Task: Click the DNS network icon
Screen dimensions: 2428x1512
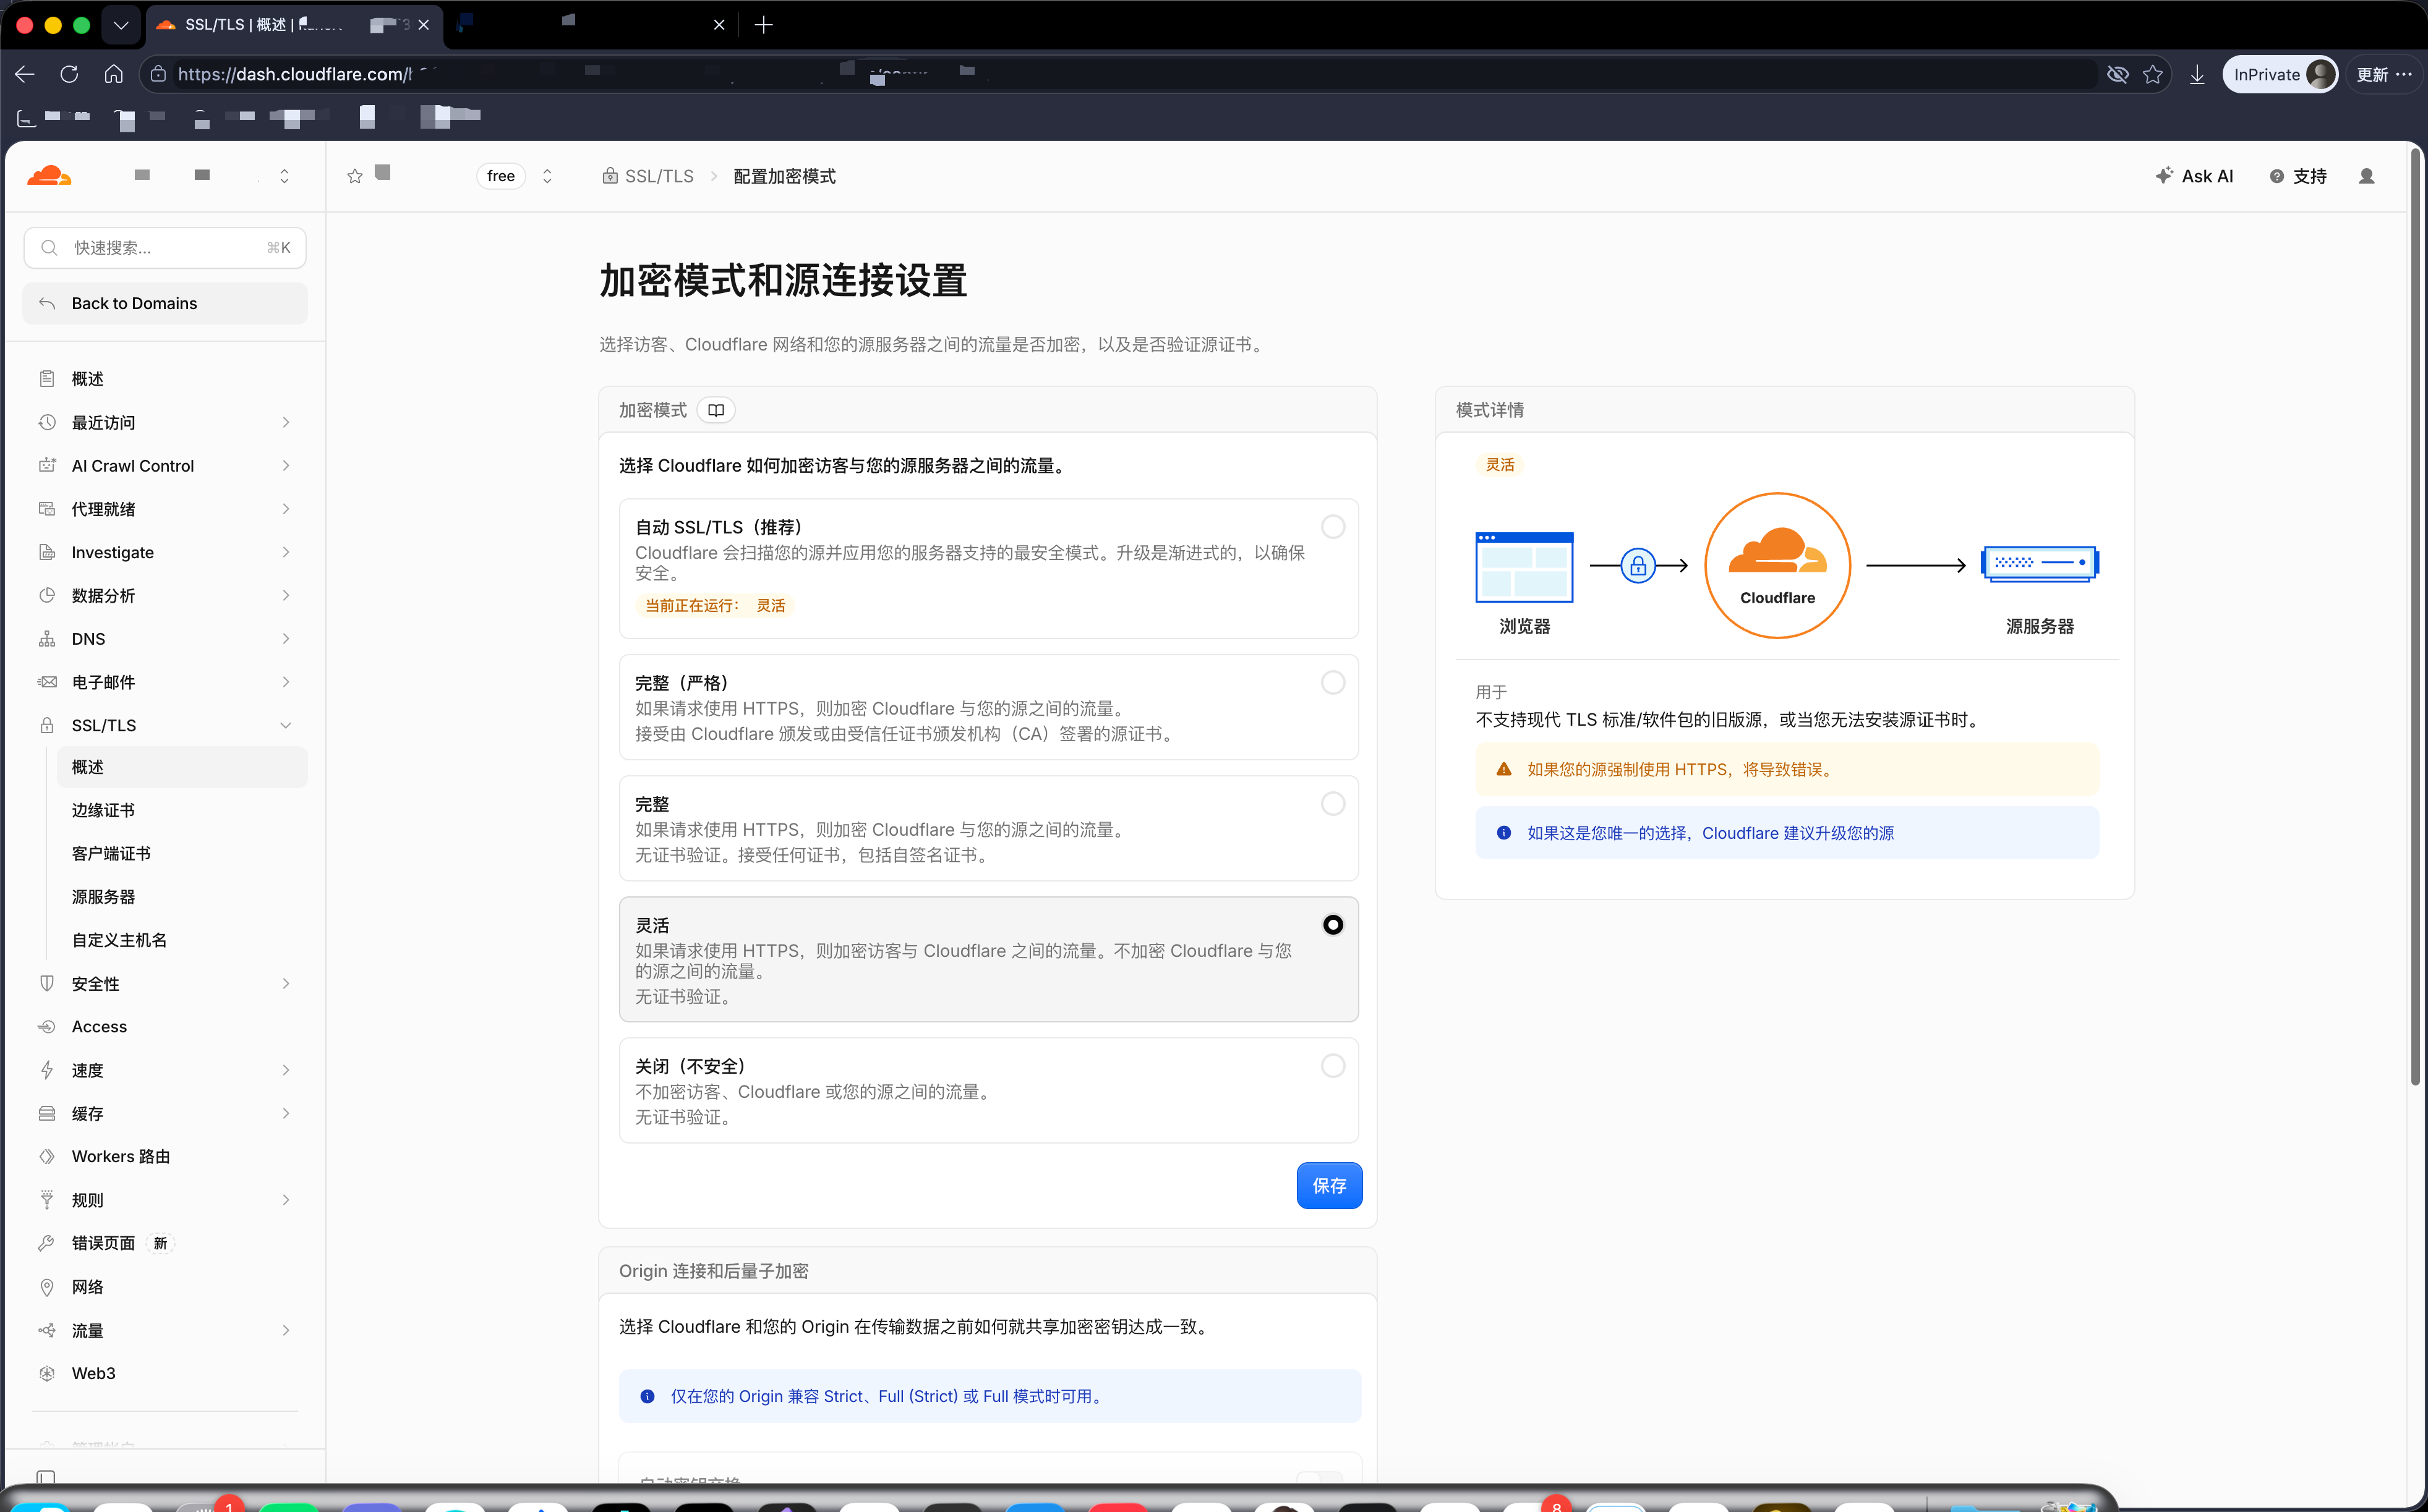Action: point(47,639)
